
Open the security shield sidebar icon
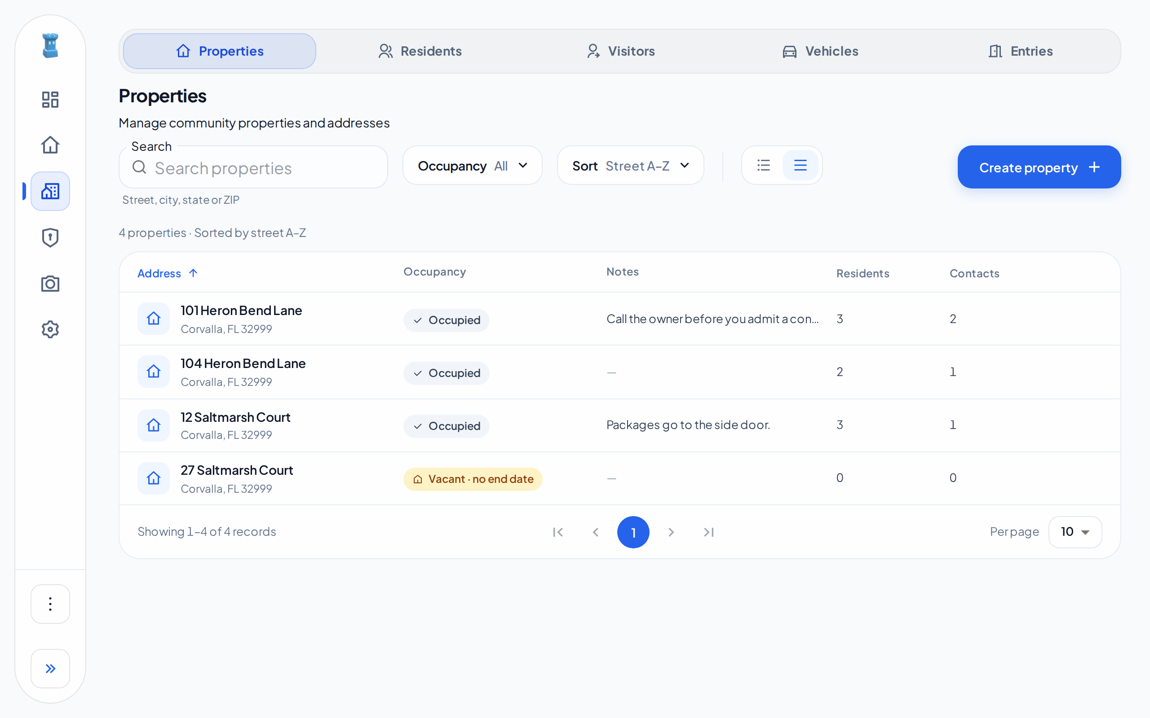(x=50, y=237)
